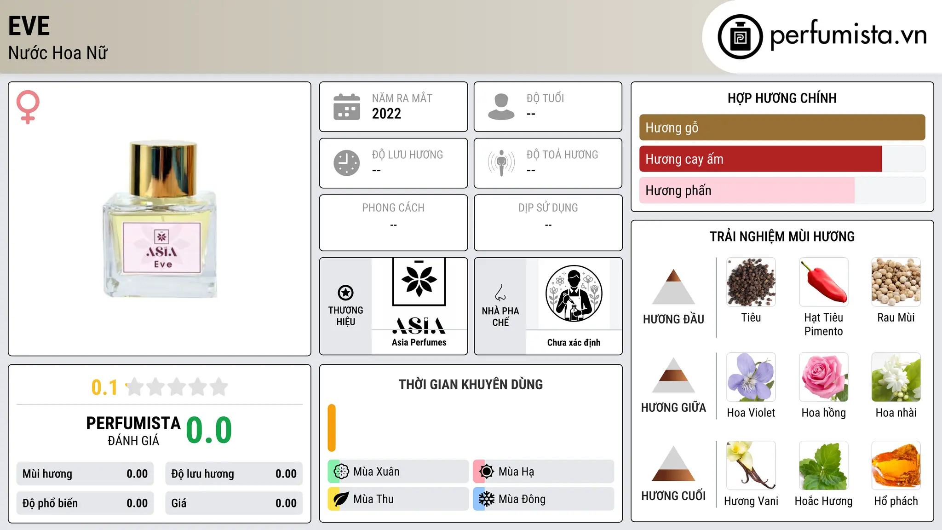942x530 pixels.
Task: Open the Hương Vani vanilla note image
Action: [751, 466]
